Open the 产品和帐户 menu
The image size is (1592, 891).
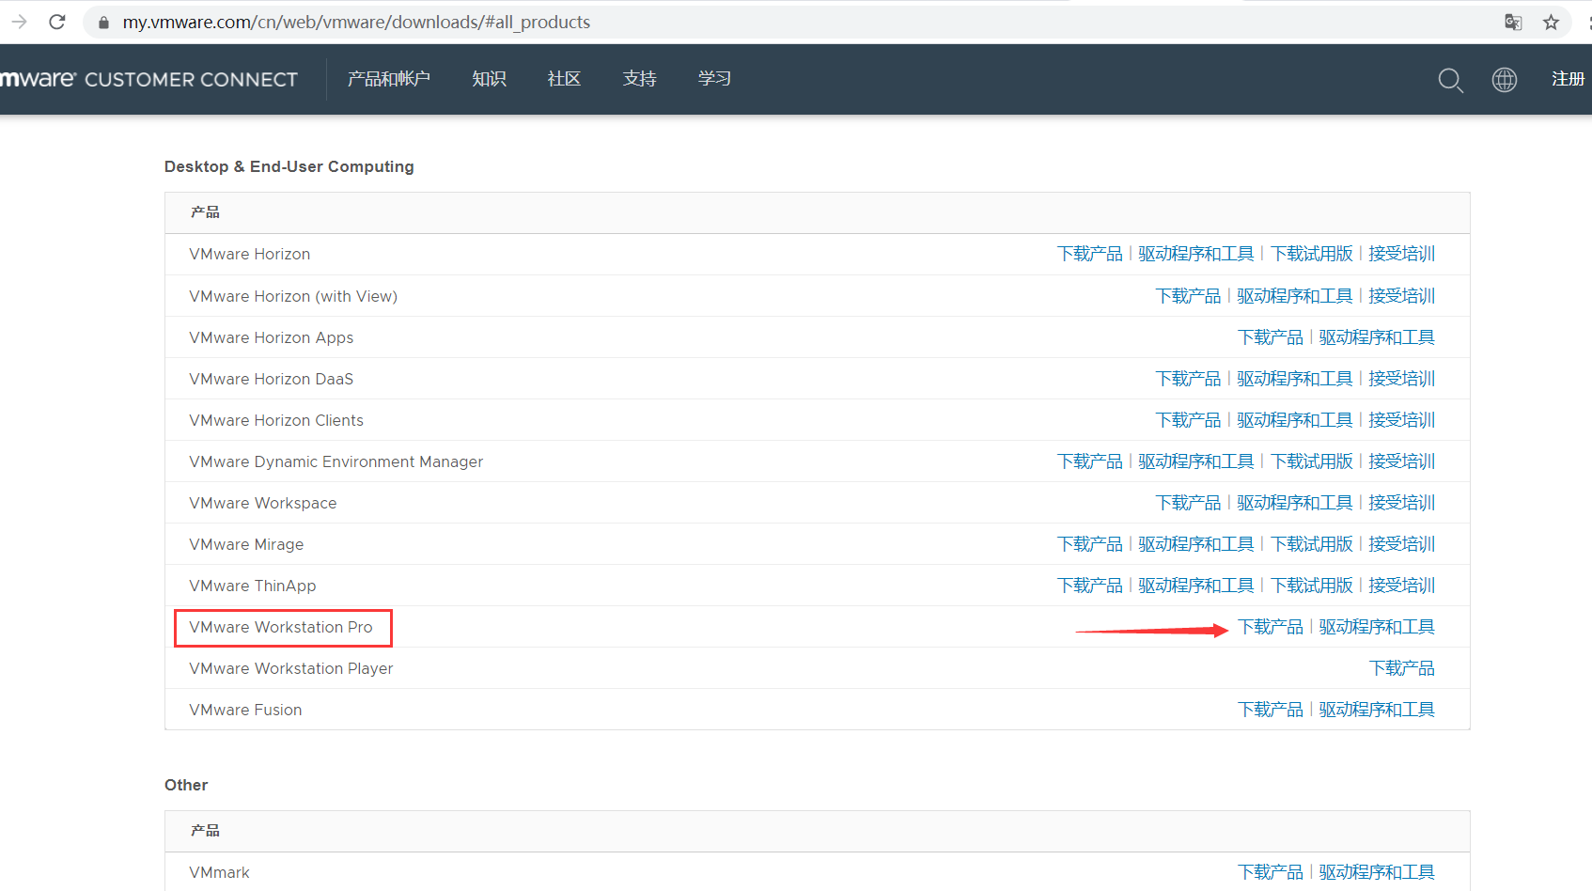(x=389, y=79)
